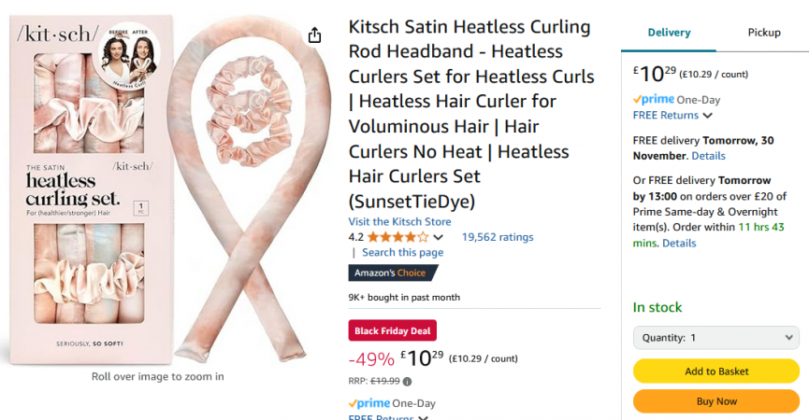
Task: Open the rating breakdown chevron beside the stars
Action: point(438,238)
